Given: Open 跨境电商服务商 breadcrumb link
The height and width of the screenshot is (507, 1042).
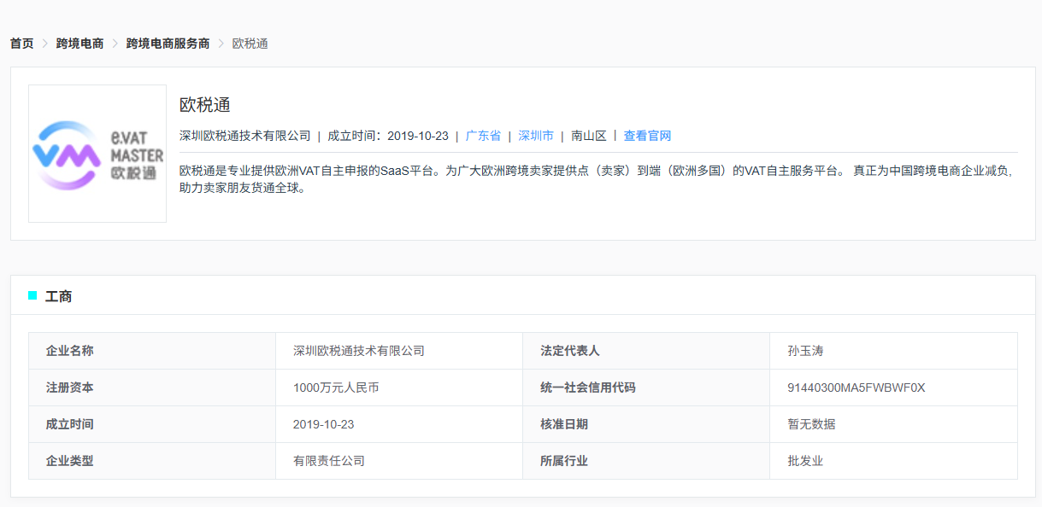Looking at the screenshot, I should coord(168,44).
